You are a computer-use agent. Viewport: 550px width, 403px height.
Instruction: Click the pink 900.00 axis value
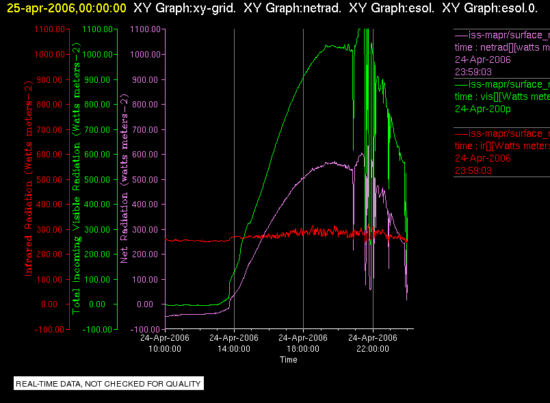pos(145,79)
